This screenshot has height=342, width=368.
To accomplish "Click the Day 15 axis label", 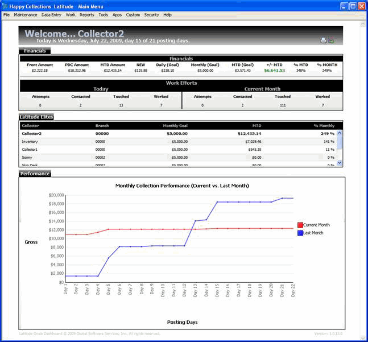I will click(x=217, y=290).
